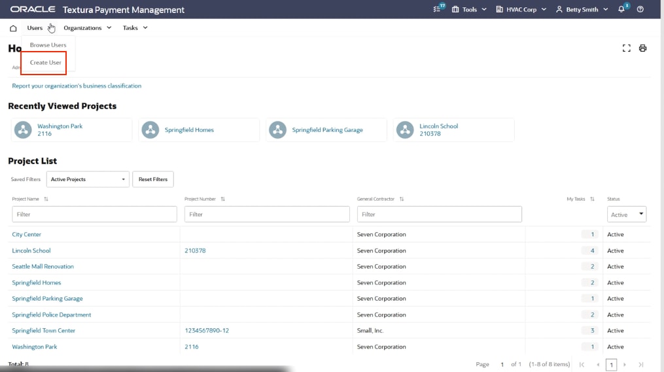Go to last page arrow
This screenshot has width=664, height=372.
(640, 364)
